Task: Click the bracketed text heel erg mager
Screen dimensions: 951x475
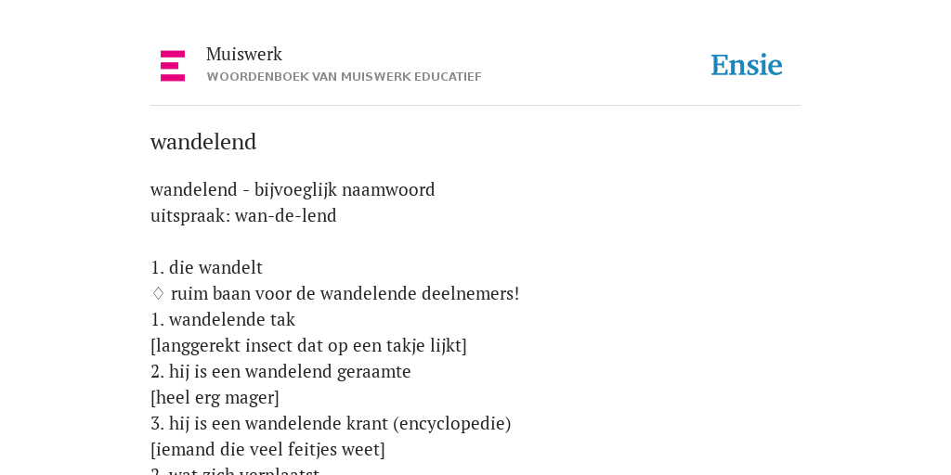Action: [215, 398]
